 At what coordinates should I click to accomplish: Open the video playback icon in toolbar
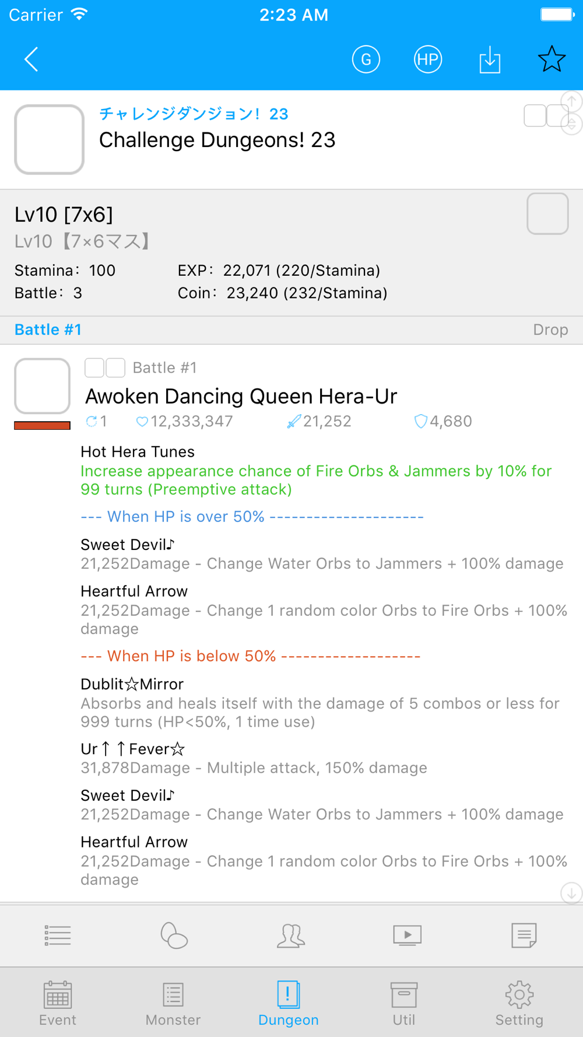[407, 936]
